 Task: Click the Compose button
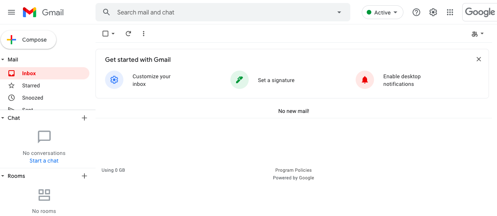pyautogui.click(x=29, y=40)
